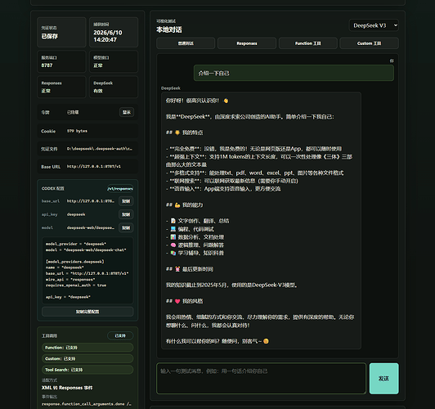
Task: Click the 已支持 badge in tool calling panel
Action: (x=120, y=335)
